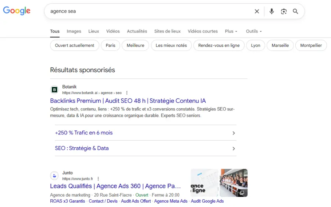Image resolution: width=331 pixels, height=207 pixels.
Task: Switch to the Sites de lieux tab
Action: tap(167, 31)
